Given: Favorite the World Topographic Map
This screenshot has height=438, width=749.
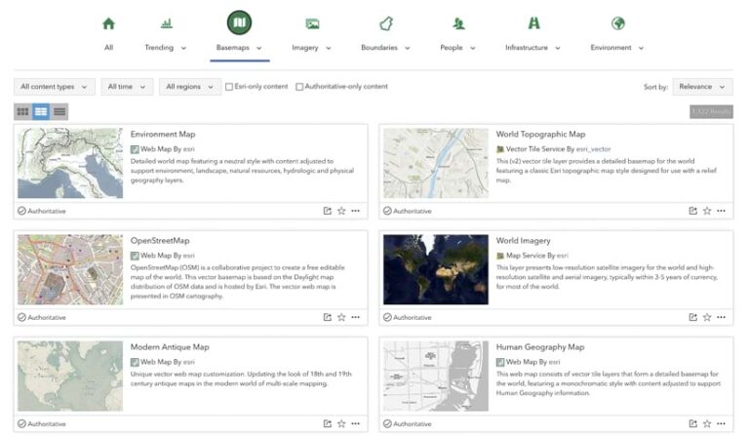Looking at the screenshot, I should pos(707,211).
